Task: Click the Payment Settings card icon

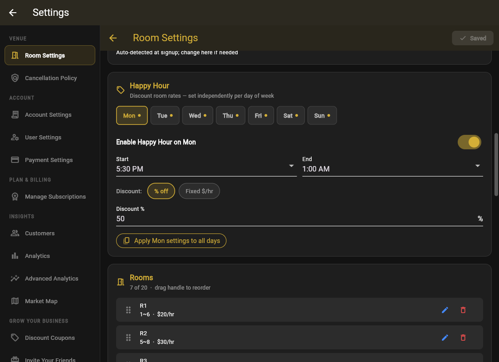Action: 15,160
